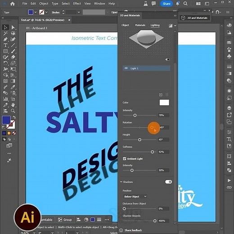
Task: Collapse the 3D and Materials panel arrows
Action: pos(175,16)
